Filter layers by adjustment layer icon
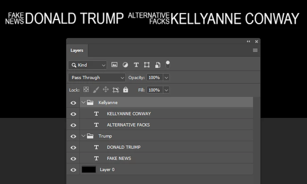This screenshot has width=307, height=184. (125, 65)
